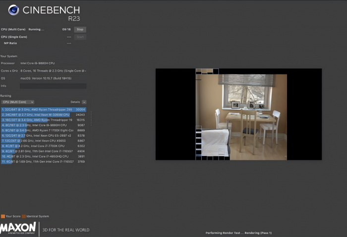Image resolution: width=347 pixels, height=237 pixels.
Task: Expand the ranking Details dropdown arrow
Action: [x=84, y=102]
